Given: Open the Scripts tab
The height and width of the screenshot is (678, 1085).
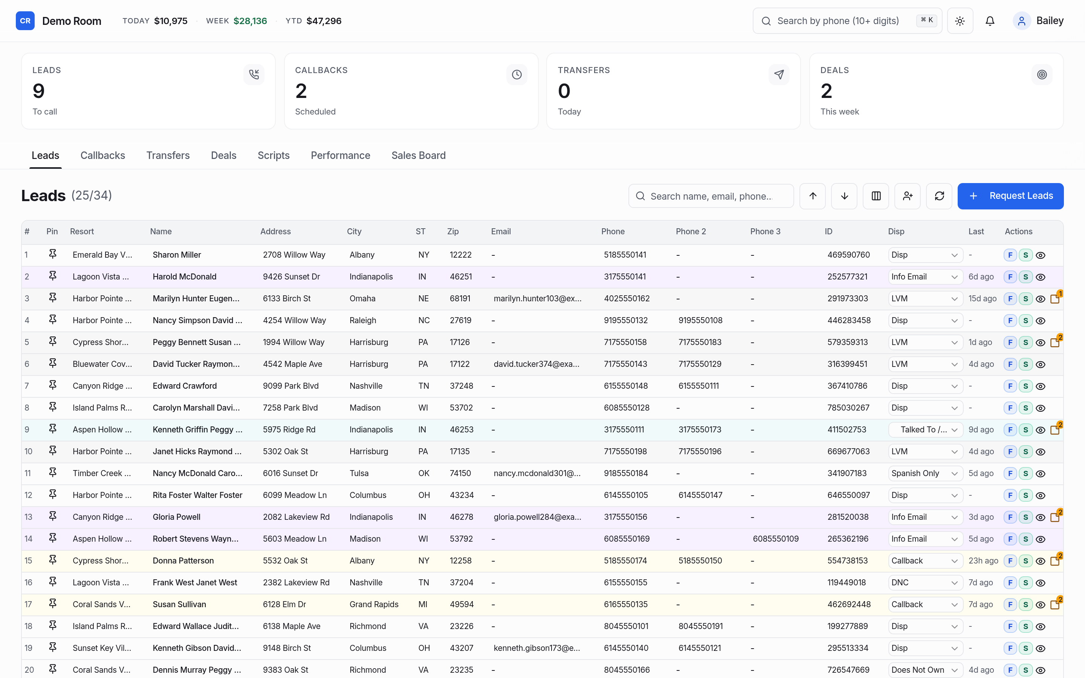Looking at the screenshot, I should tap(274, 155).
